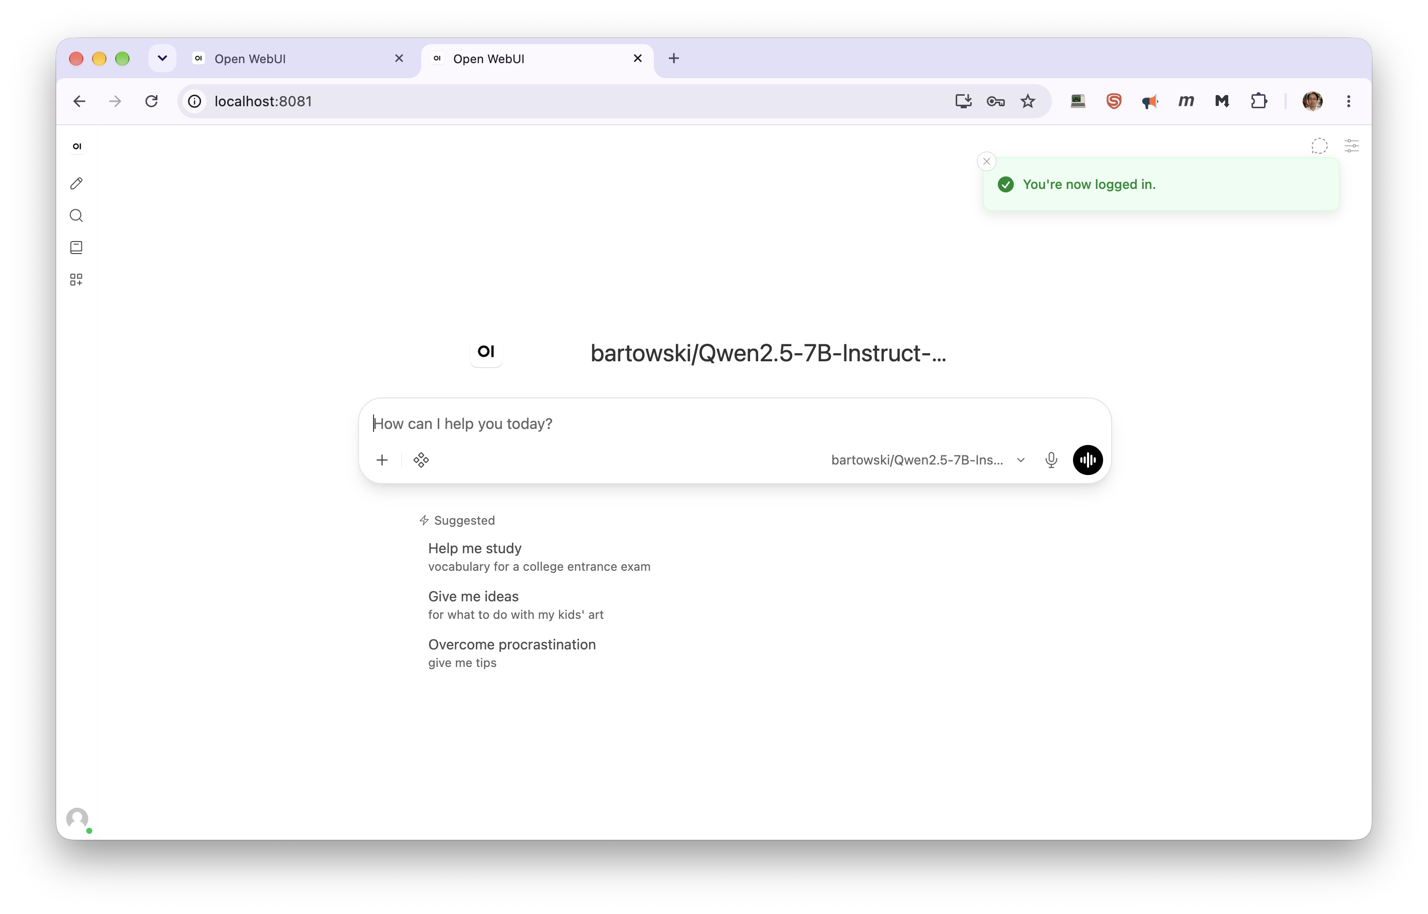
Task: Open integrations icon next to the plus button
Action: coord(421,460)
